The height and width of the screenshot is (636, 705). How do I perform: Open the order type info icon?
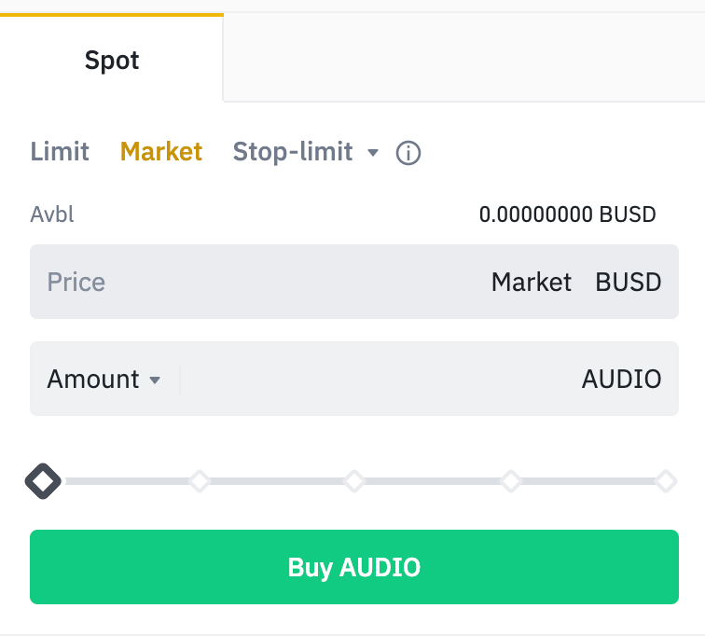tap(408, 153)
